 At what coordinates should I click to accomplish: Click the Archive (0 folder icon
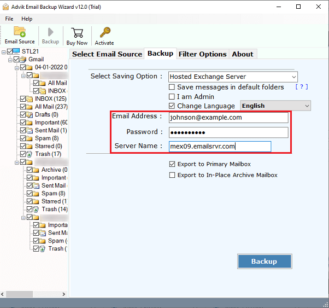[x=36, y=170]
